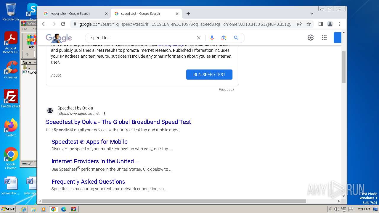Click the Google doodle logo
Viewport: 379px width, 213px height.
point(59,38)
